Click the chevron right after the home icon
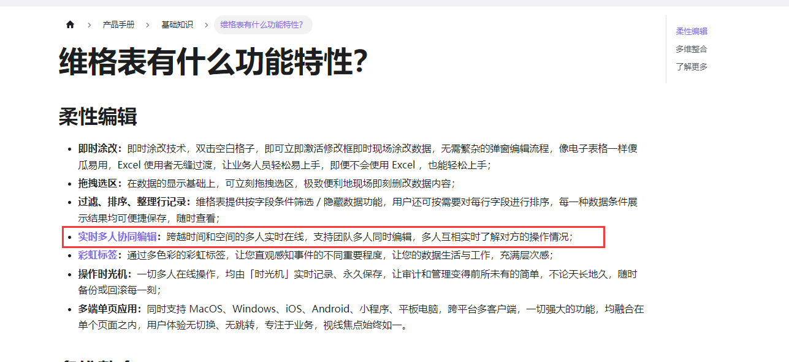Image resolution: width=789 pixels, height=362 pixels. click(x=89, y=25)
